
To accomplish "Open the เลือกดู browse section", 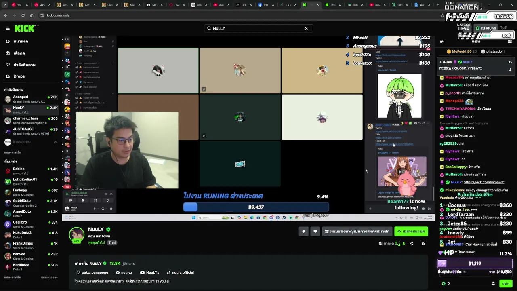I will [x=19, y=53].
